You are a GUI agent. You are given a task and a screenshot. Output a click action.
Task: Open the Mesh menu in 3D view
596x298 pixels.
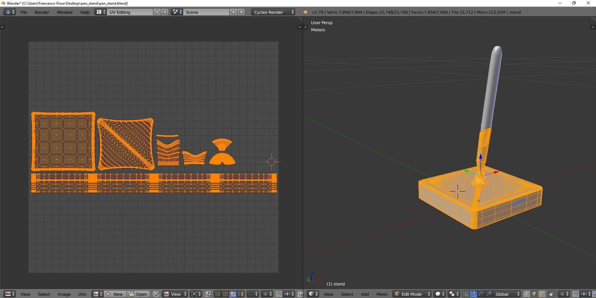382,294
